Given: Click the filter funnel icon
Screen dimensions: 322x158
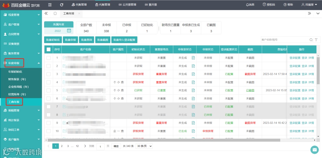Looking at the screenshot, I should click(x=316, y=40).
